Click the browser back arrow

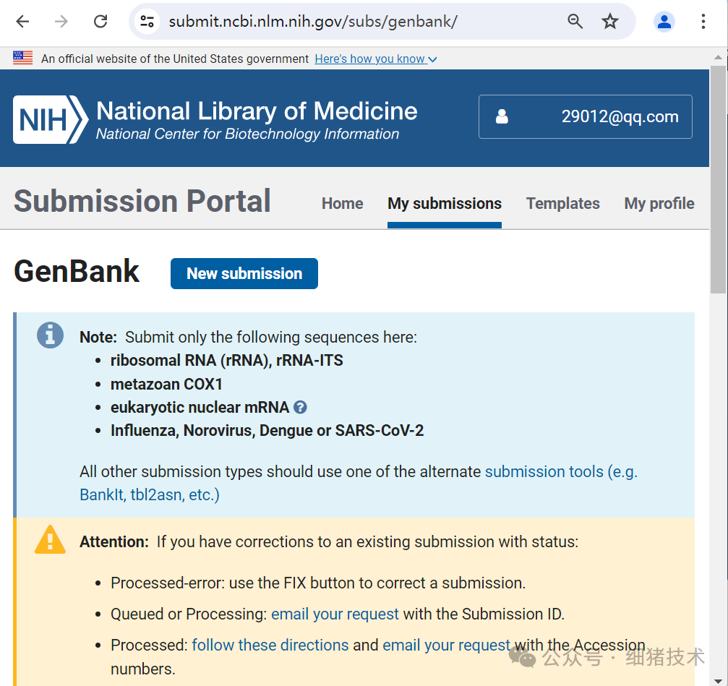(22, 22)
